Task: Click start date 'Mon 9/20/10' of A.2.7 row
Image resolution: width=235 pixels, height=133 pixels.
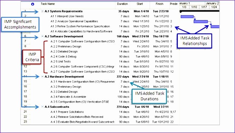Action: pos(141,71)
